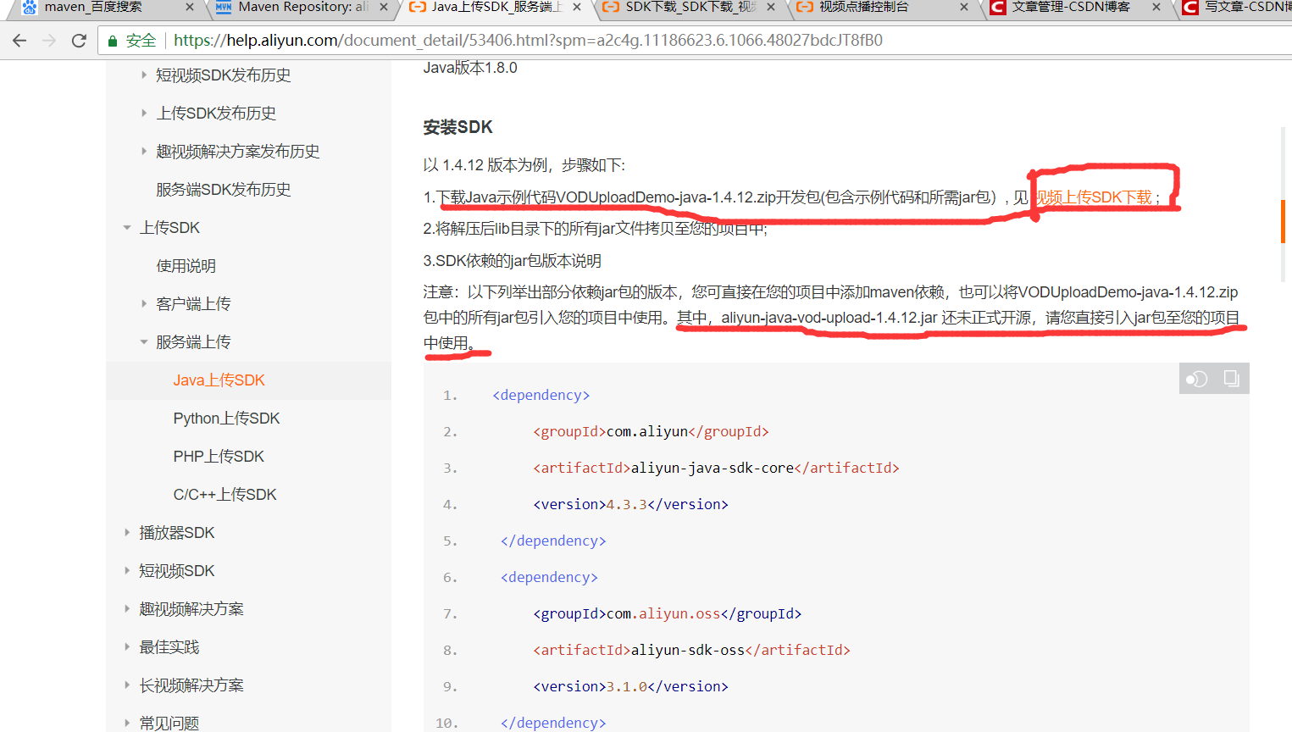The image size is (1292, 732).
Task: Click the browser Back arrow
Action: point(19,41)
